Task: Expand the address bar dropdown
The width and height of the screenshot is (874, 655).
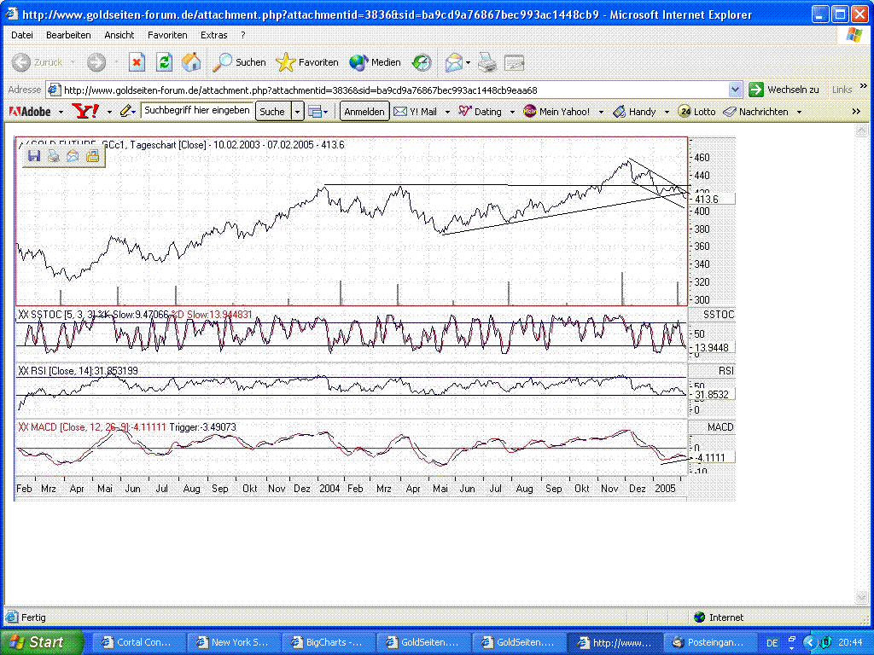Action: 736,90
